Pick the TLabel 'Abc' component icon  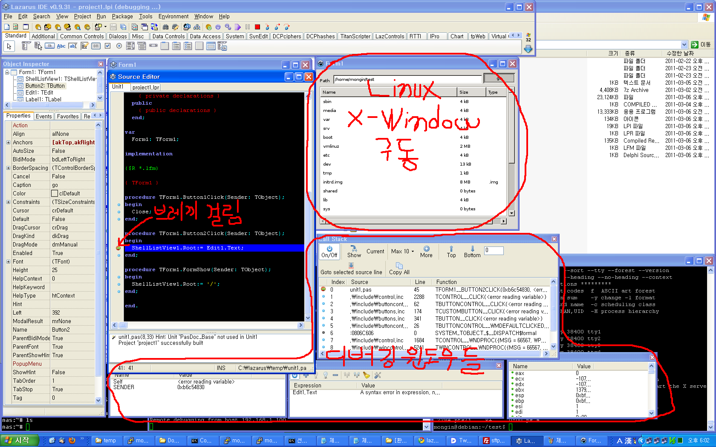click(x=61, y=46)
